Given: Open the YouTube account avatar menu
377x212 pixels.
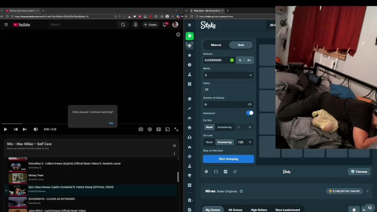Looking at the screenshot, I should click(175, 25).
